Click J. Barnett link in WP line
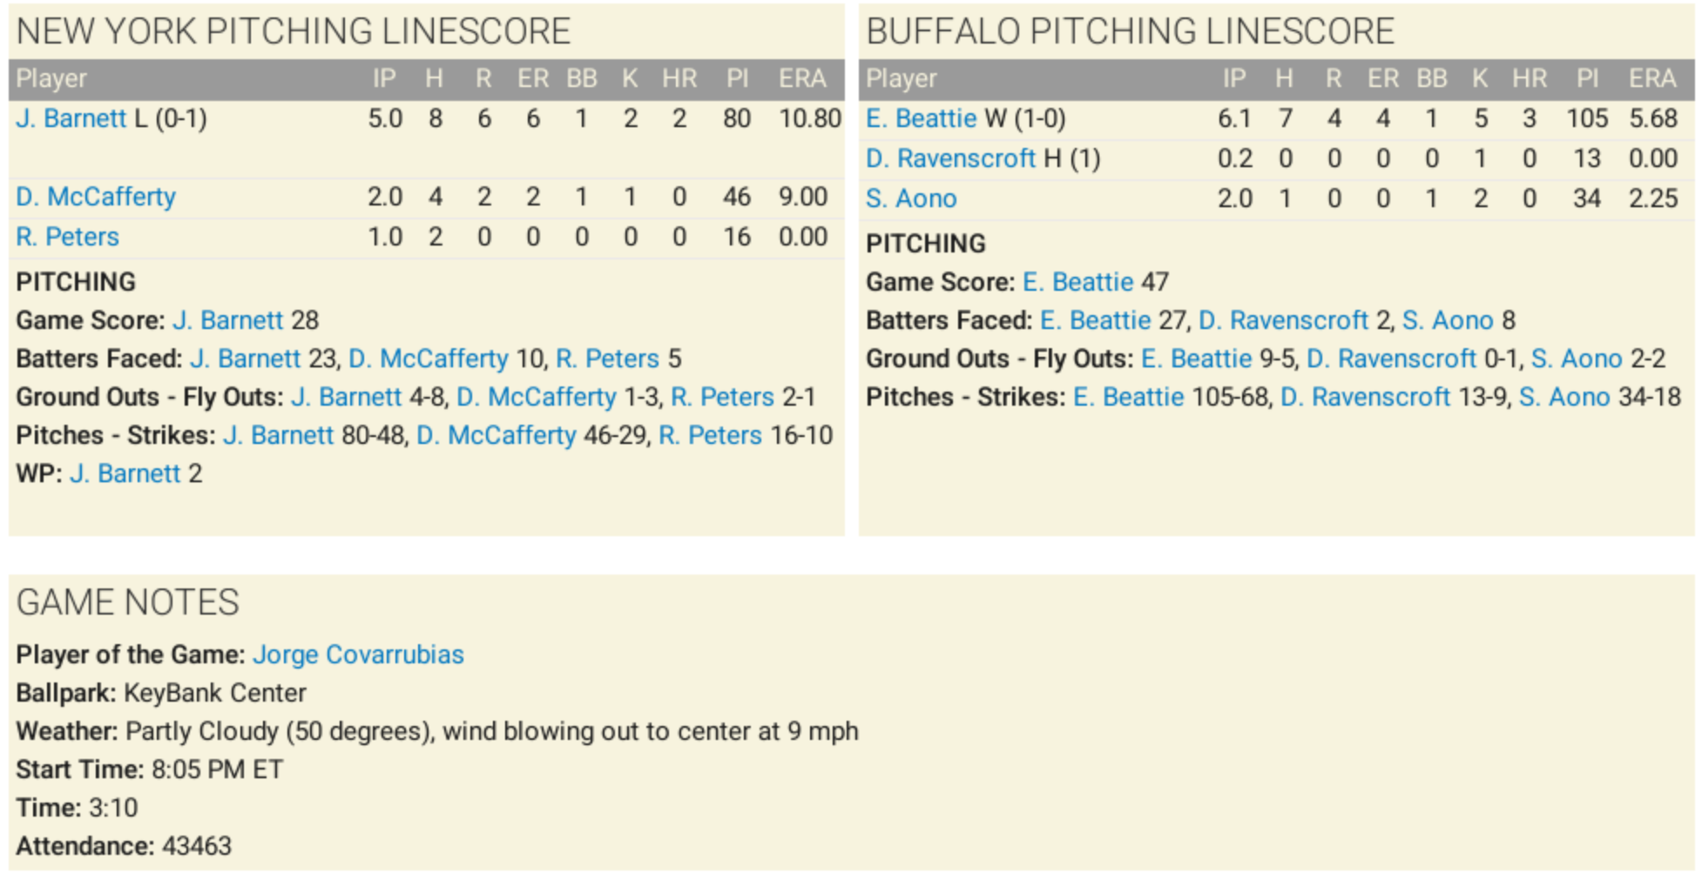Screen dimensions: 1702x874 tap(125, 474)
